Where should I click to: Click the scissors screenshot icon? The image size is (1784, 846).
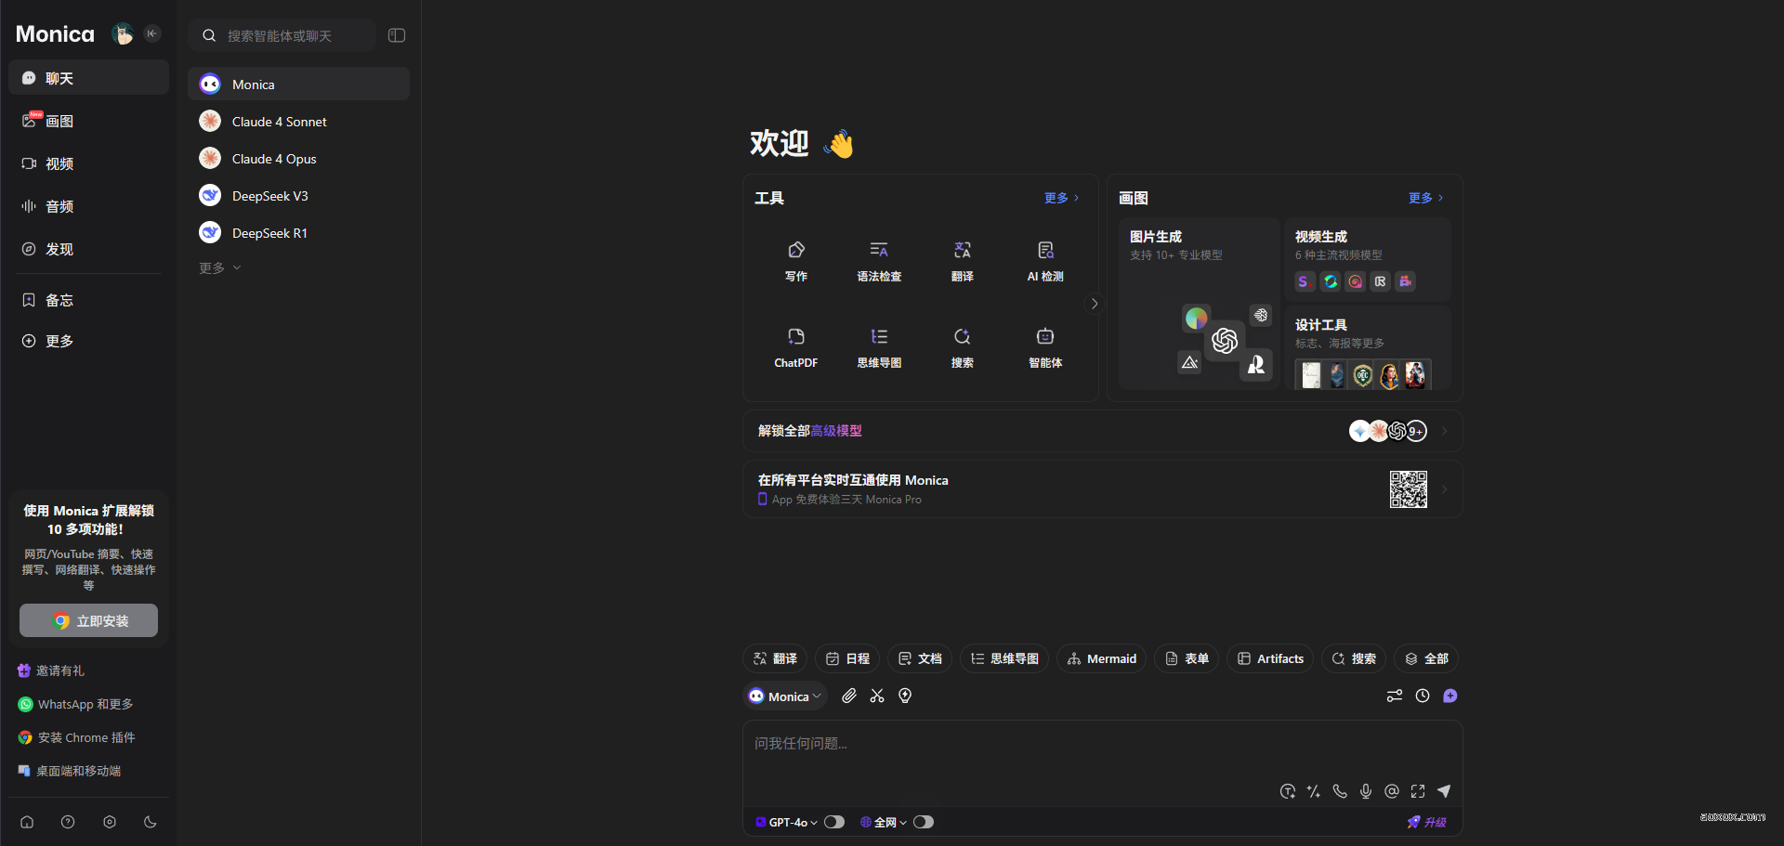coord(877,696)
